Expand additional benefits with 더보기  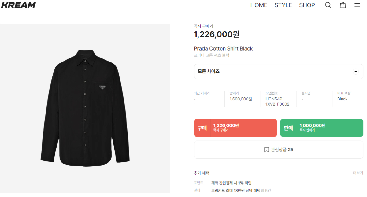click(358, 173)
